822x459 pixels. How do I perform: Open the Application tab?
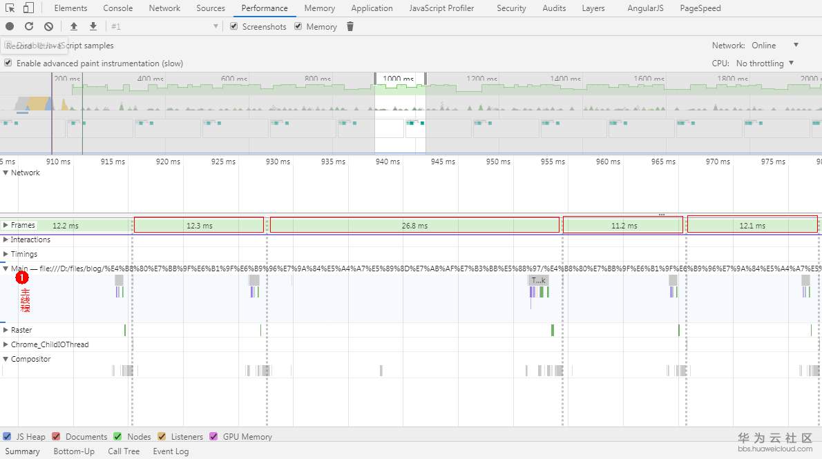click(x=372, y=8)
